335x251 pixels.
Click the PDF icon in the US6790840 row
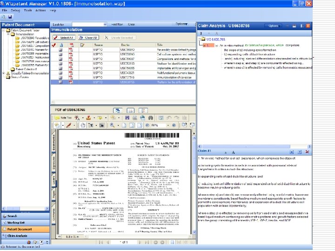coord(71,50)
